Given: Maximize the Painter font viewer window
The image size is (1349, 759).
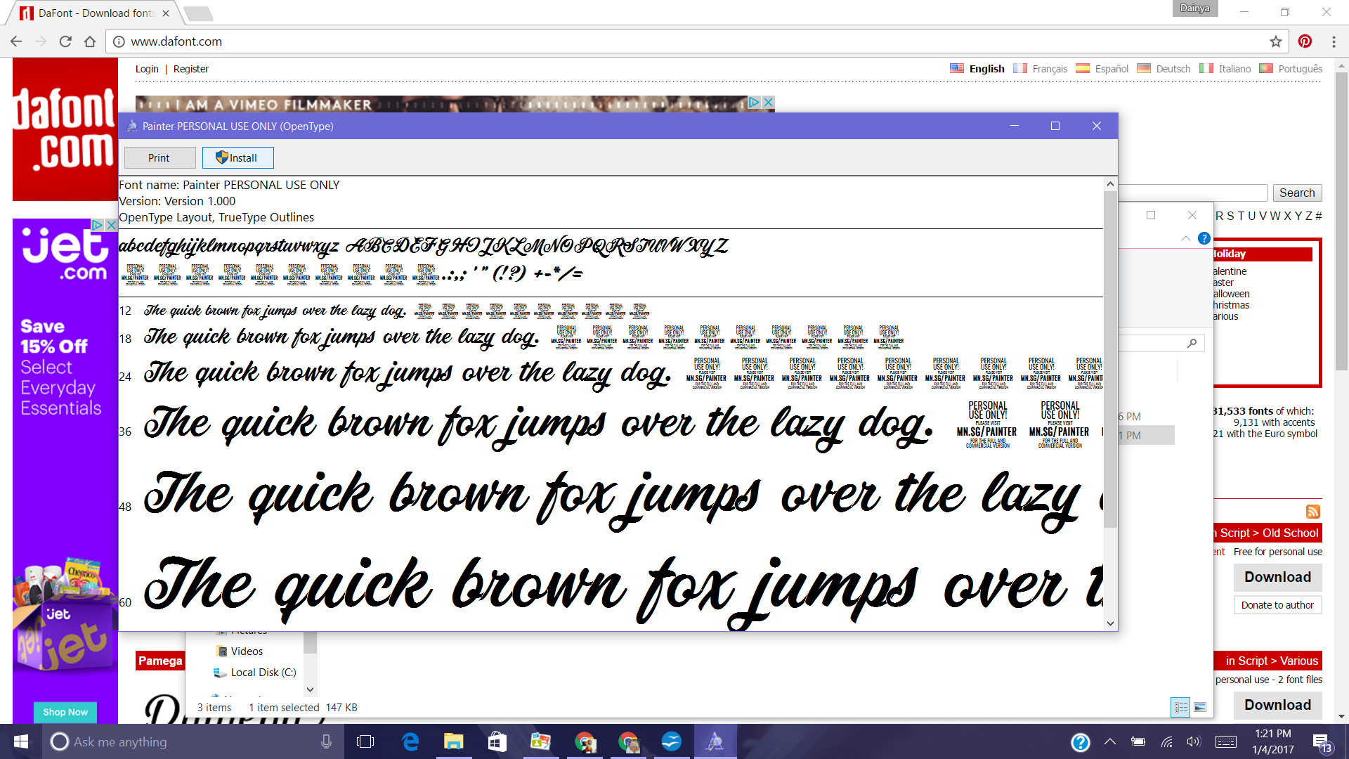Looking at the screenshot, I should tap(1055, 126).
